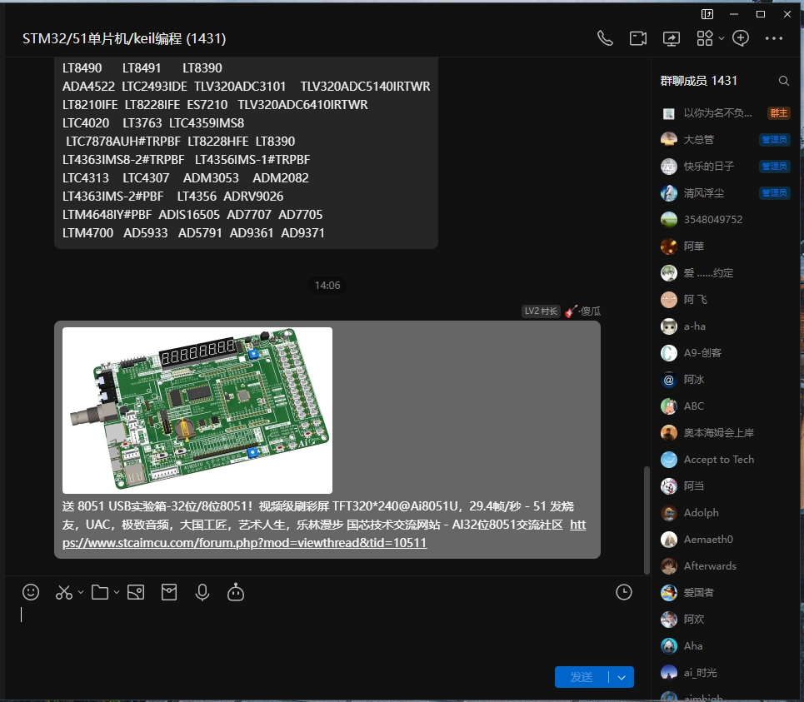Select member A9-创客
This screenshot has width=804, height=702.
tap(725, 352)
